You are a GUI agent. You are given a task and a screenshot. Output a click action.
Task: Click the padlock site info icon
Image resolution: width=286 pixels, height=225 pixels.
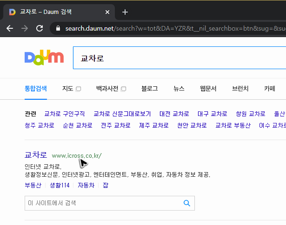point(58,28)
